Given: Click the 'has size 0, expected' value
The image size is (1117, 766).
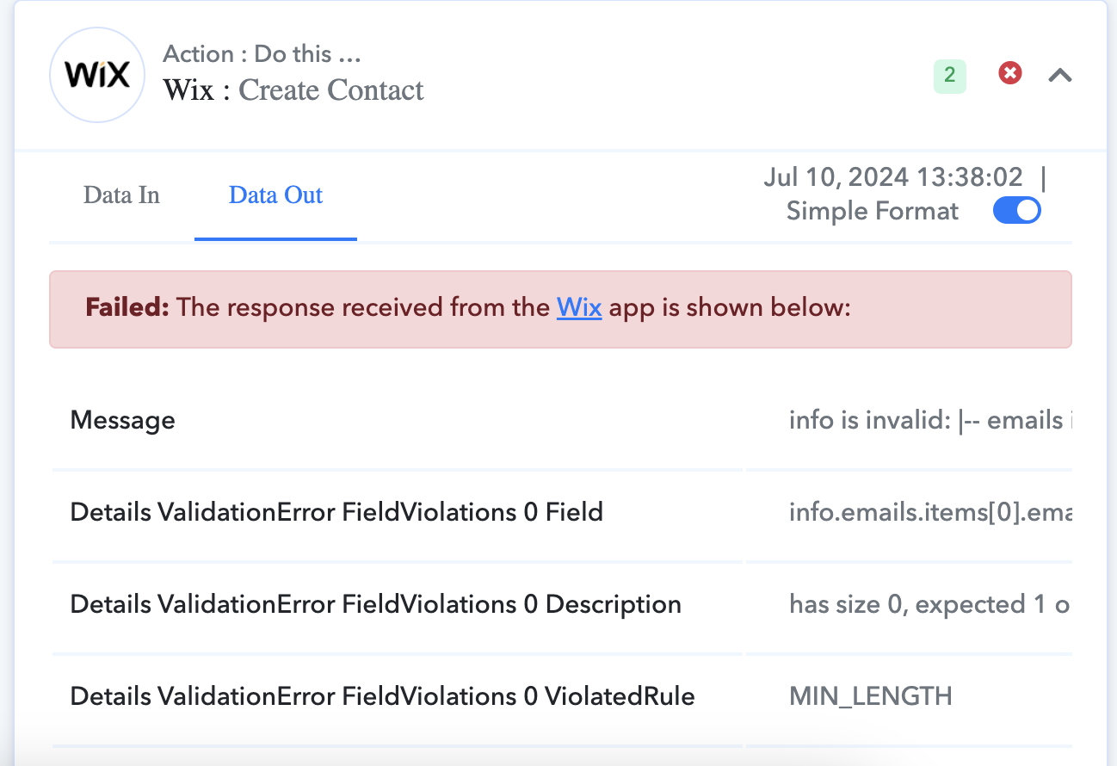Looking at the screenshot, I should [x=930, y=604].
